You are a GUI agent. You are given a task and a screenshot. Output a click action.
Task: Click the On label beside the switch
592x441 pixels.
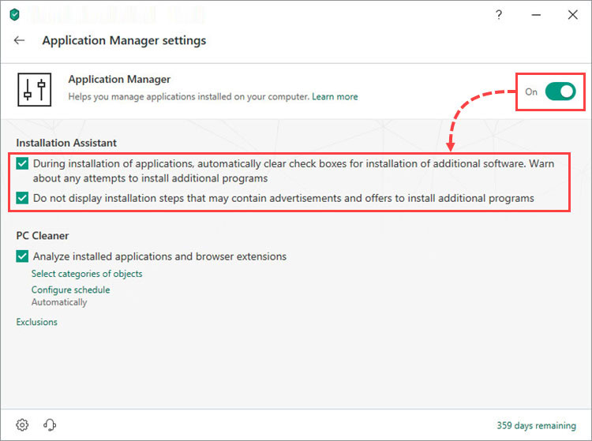coord(531,92)
